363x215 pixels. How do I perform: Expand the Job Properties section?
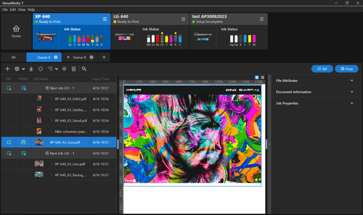352,103
